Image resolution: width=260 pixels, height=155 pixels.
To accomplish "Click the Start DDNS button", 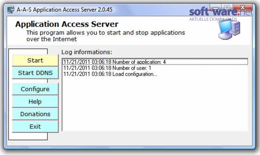I will [35, 73].
